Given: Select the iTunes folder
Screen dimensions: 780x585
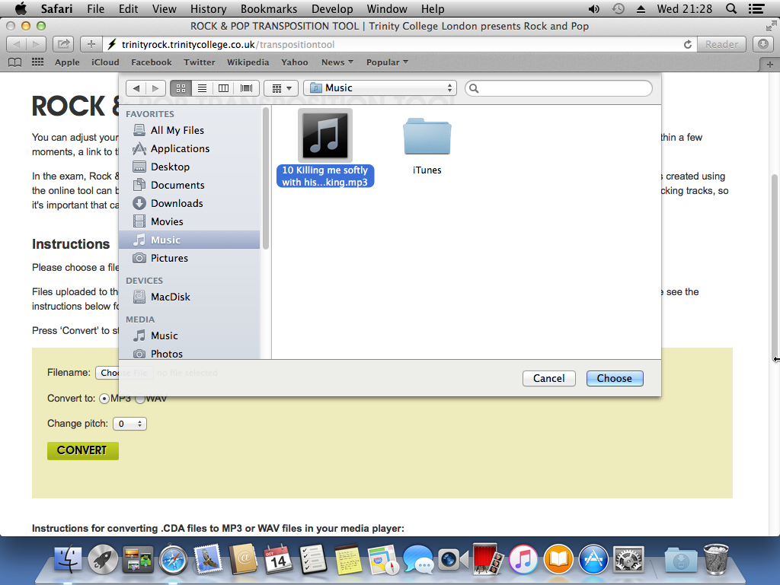Looking at the screenshot, I should (x=427, y=146).
